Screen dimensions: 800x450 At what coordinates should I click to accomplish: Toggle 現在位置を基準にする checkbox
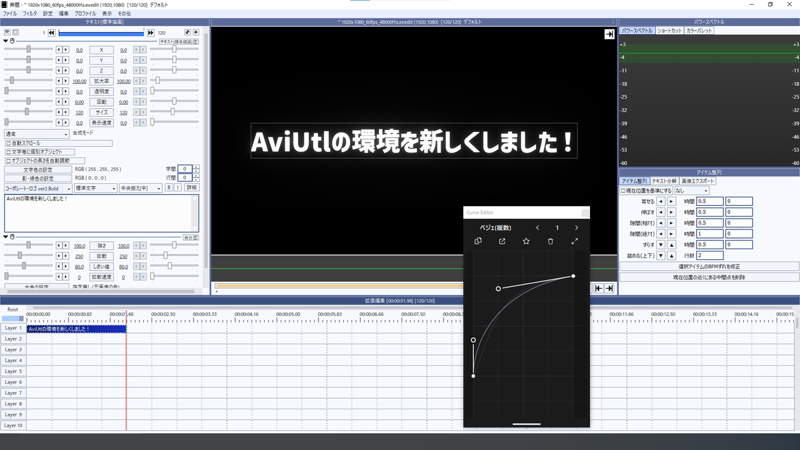coord(623,191)
